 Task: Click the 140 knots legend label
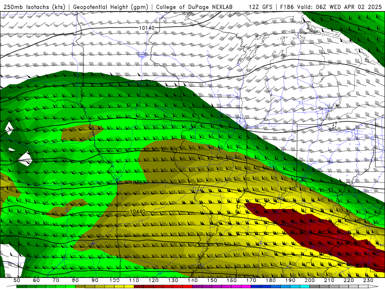click(193, 280)
